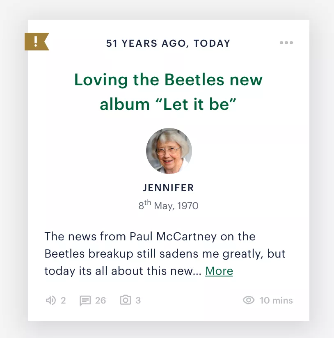
Task: Select the 8th May, 1970 date
Action: [x=168, y=205]
